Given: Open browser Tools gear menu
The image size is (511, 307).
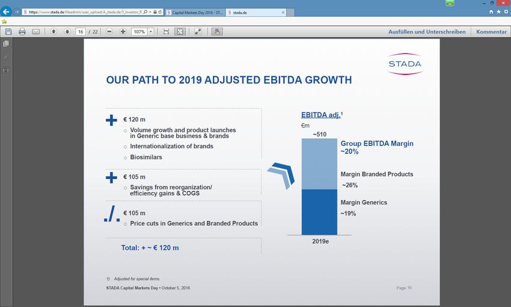Looking at the screenshot, I should (x=506, y=12).
